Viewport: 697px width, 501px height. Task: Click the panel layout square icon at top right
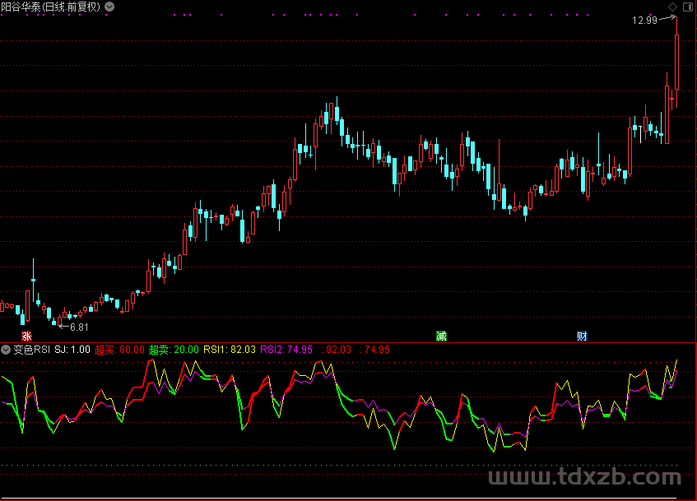click(x=687, y=7)
